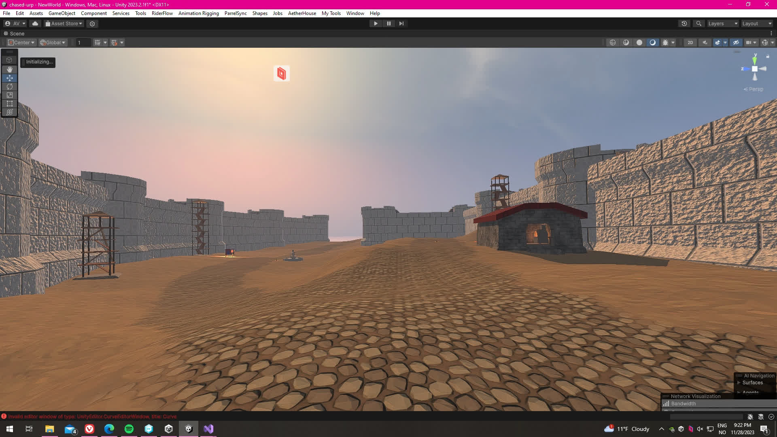
Task: Open the GameObject menu
Action: (x=62, y=13)
